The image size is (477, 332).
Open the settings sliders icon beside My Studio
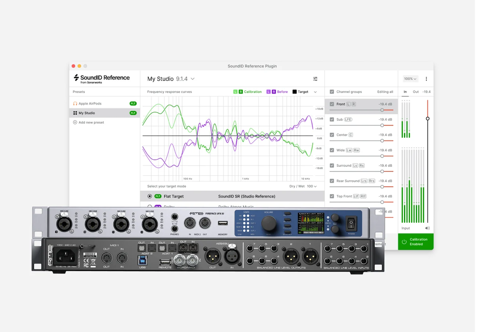[x=315, y=79]
